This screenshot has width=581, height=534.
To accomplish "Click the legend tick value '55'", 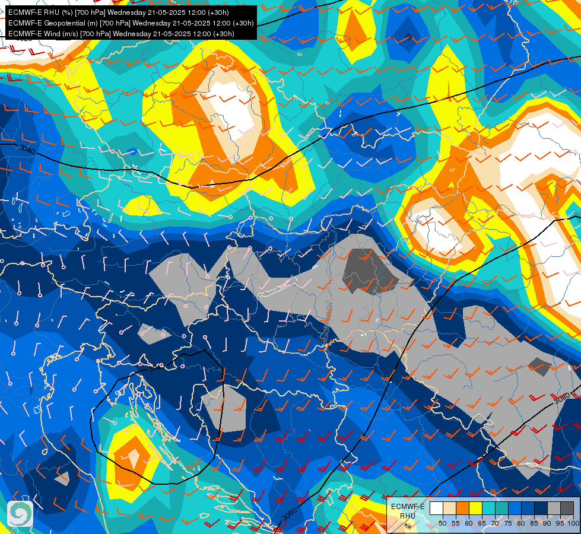I will pos(456,523).
